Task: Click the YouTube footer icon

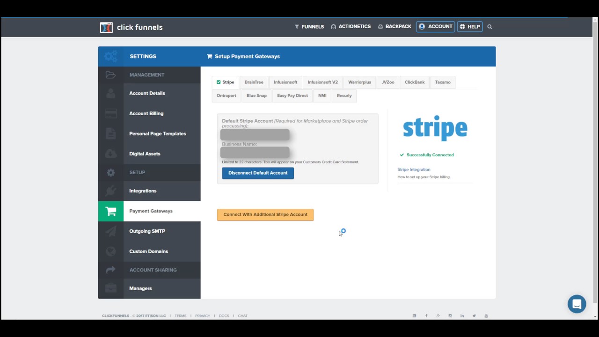Action: (486, 316)
